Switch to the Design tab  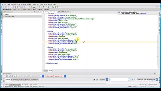[46, 71]
